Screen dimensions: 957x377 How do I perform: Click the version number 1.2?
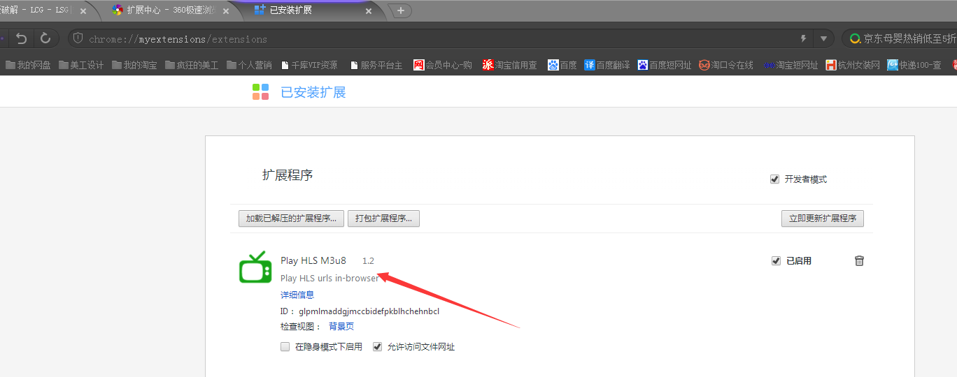click(x=368, y=261)
